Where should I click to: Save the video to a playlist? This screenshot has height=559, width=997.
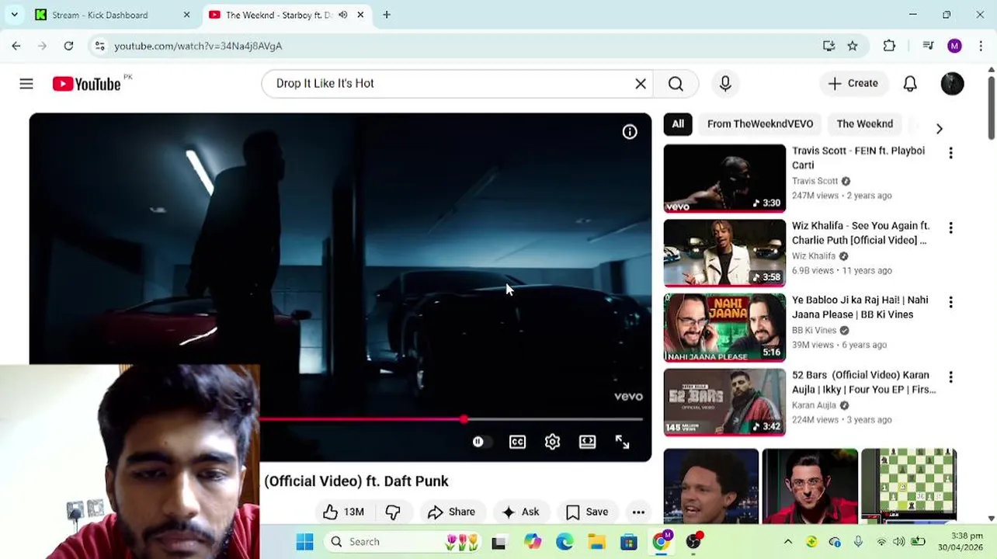[587, 512]
